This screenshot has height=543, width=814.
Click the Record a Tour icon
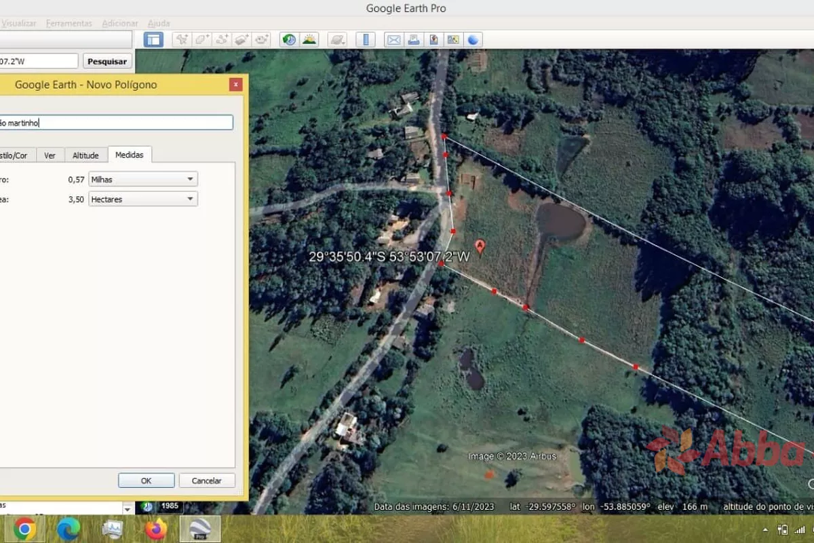pos(262,39)
